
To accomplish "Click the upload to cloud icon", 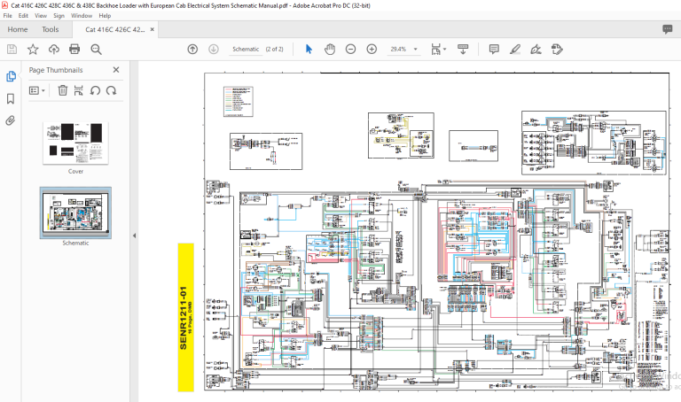I will pos(54,49).
